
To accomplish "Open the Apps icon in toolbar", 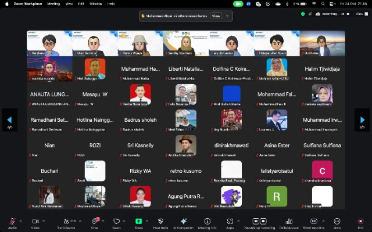I will [230, 221].
